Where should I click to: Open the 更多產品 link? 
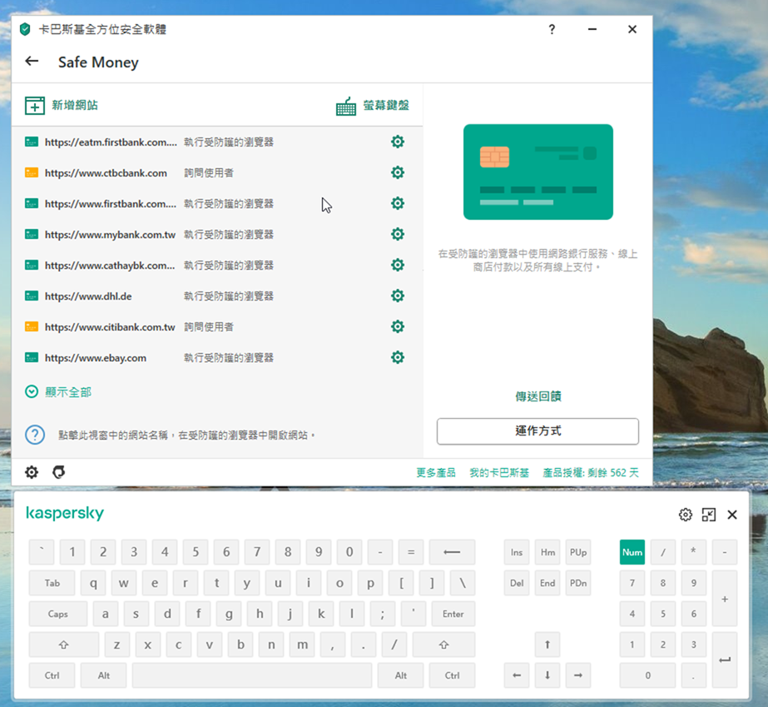point(435,472)
